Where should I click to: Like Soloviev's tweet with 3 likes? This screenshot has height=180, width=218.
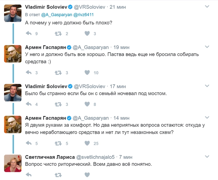(x=87, y=34)
